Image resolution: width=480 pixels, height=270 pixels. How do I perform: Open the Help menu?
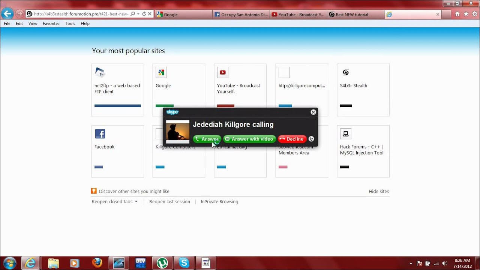[x=85, y=23]
